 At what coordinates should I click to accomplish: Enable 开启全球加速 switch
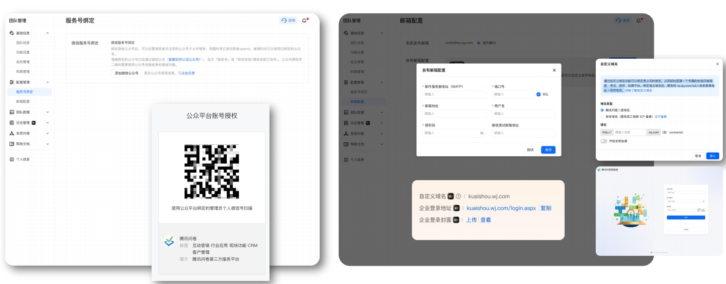[604, 141]
